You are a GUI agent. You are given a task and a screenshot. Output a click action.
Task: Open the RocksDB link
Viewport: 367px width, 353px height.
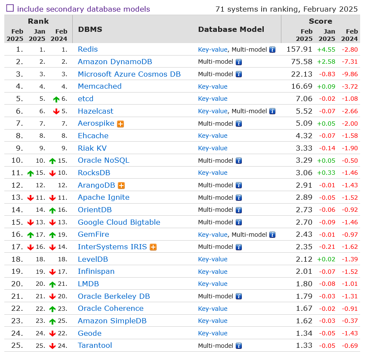[94, 173]
